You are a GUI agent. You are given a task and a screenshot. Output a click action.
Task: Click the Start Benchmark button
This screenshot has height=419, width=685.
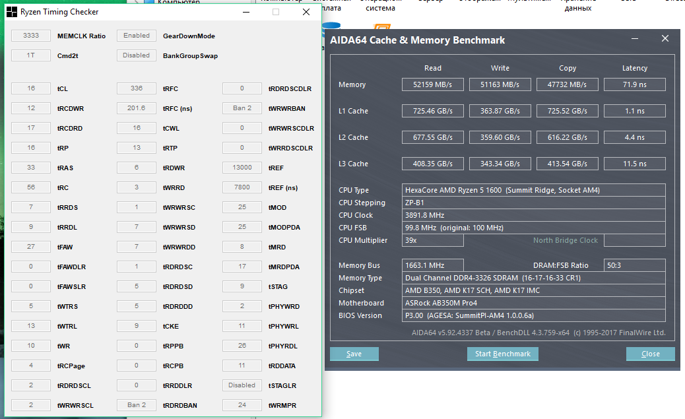[503, 354]
